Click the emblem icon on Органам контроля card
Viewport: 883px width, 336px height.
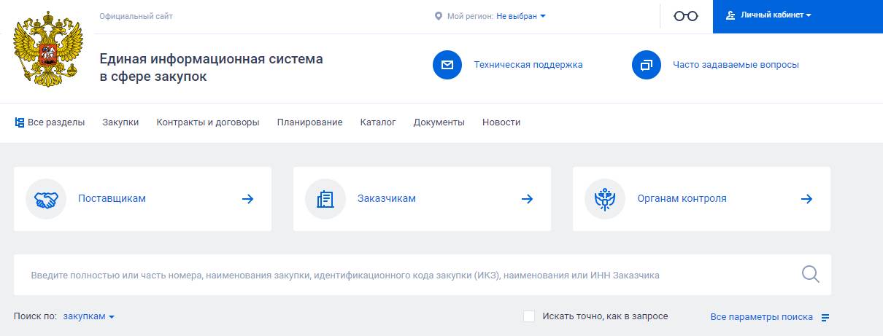605,199
